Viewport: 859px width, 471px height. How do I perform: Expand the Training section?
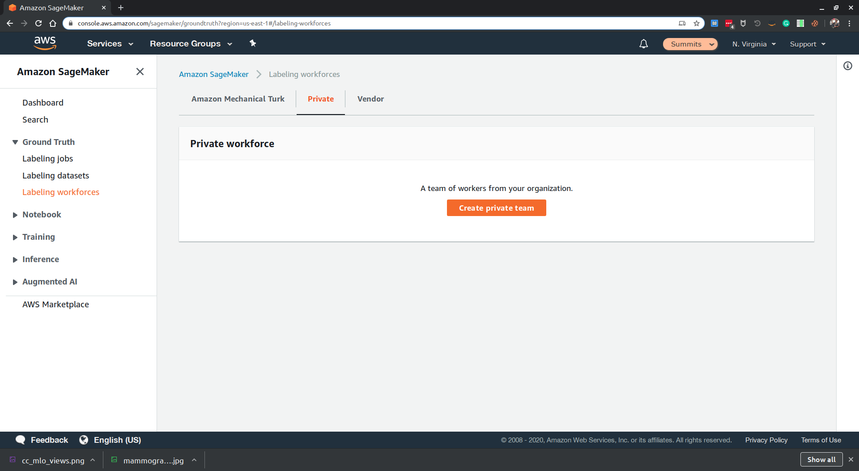coord(15,237)
